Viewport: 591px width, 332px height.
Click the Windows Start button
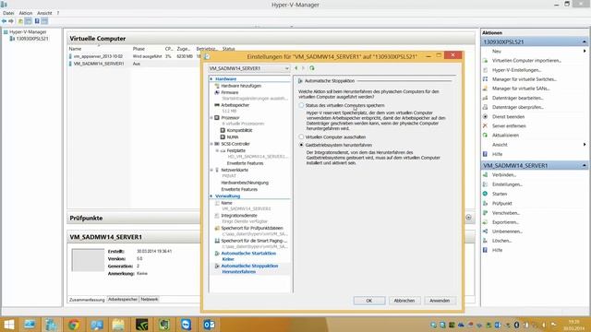pyautogui.click(x=8, y=325)
